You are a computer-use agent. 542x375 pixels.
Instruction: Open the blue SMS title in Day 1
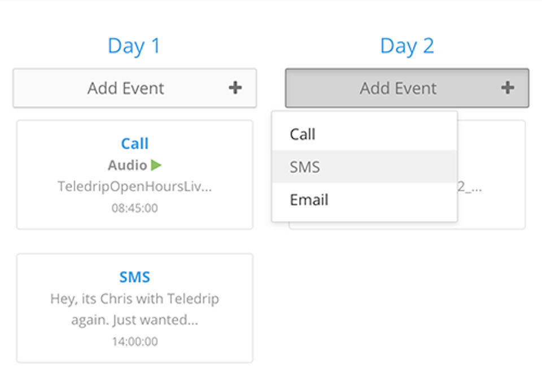(x=134, y=277)
